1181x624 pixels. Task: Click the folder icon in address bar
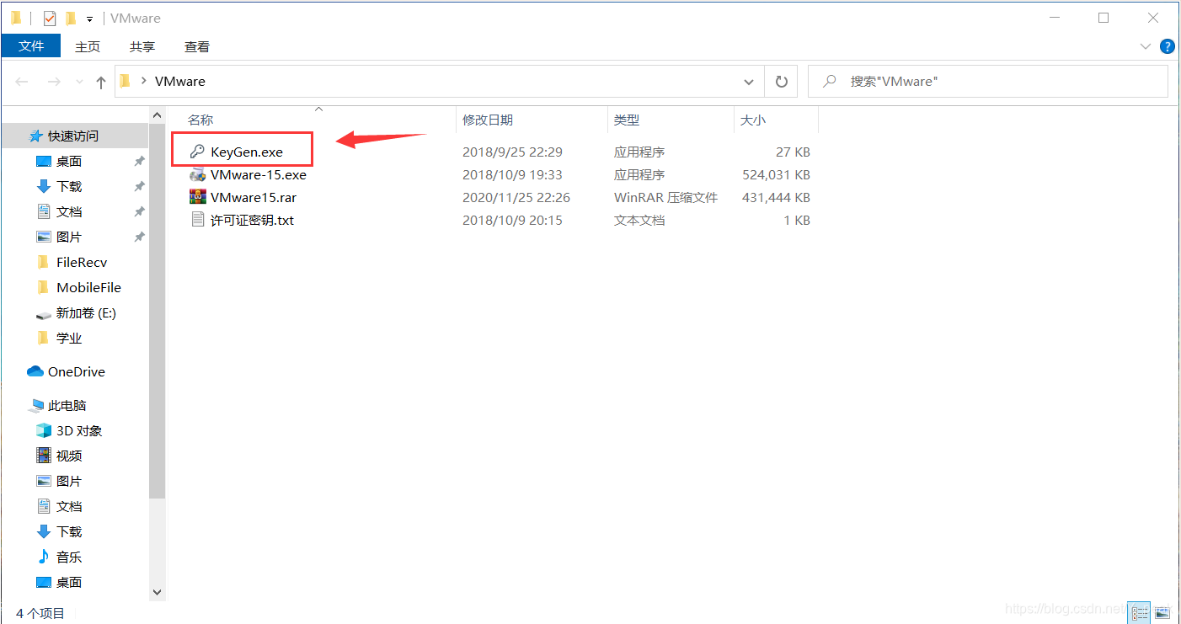[x=125, y=81]
